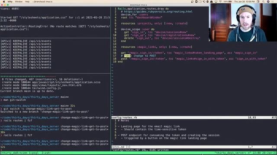Image resolution: width=277 pixels, height=155 pixels.
Task: Click the highlighted TODO word on line 17
Action: 127,56
